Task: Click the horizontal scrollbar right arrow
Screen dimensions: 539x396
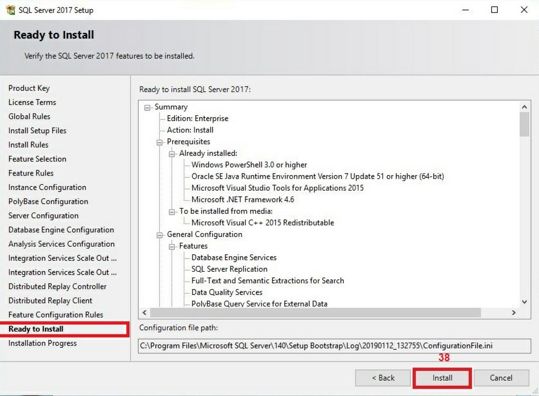Action: (514, 313)
